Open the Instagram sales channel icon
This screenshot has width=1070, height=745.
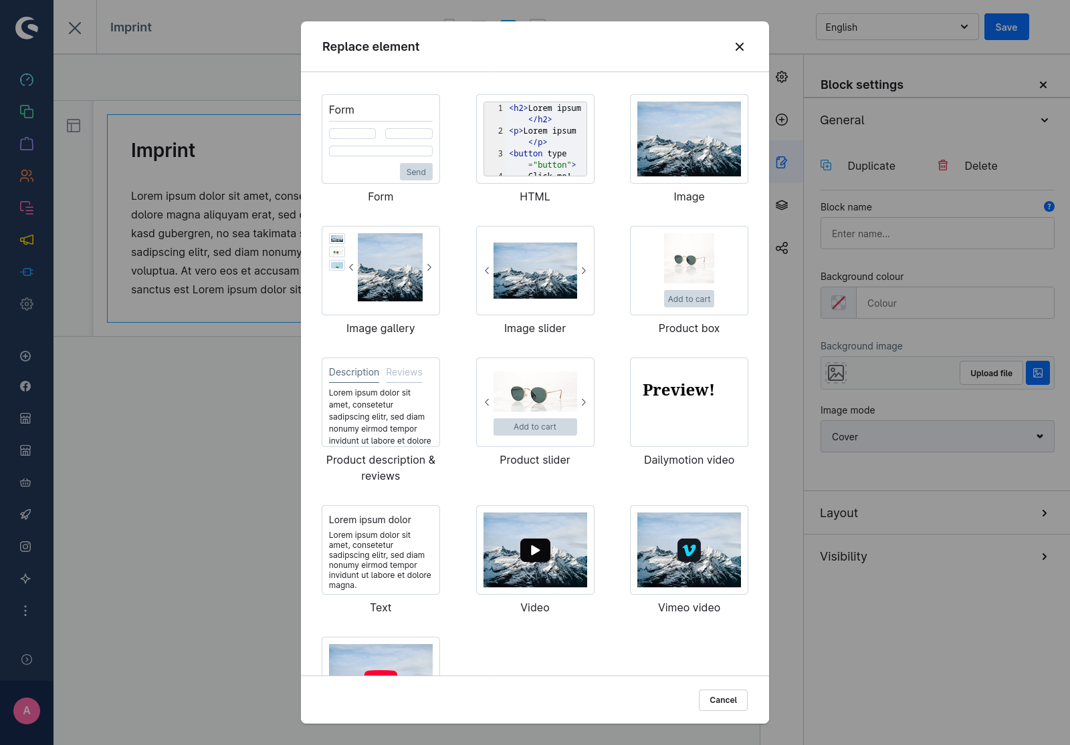pyautogui.click(x=25, y=547)
